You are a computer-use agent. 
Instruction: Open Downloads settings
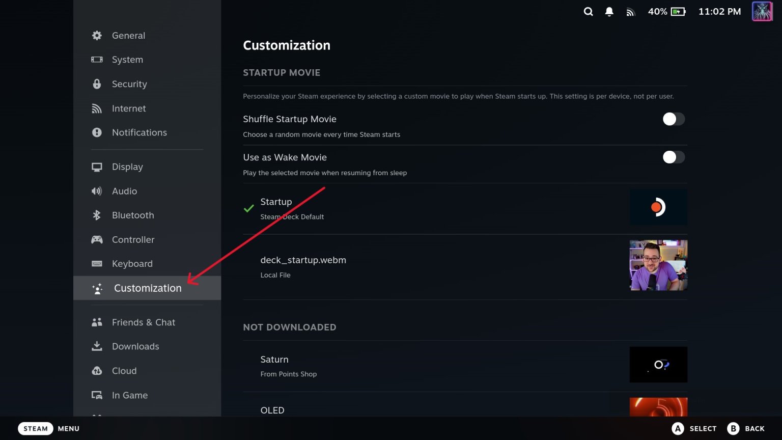pyautogui.click(x=147, y=346)
